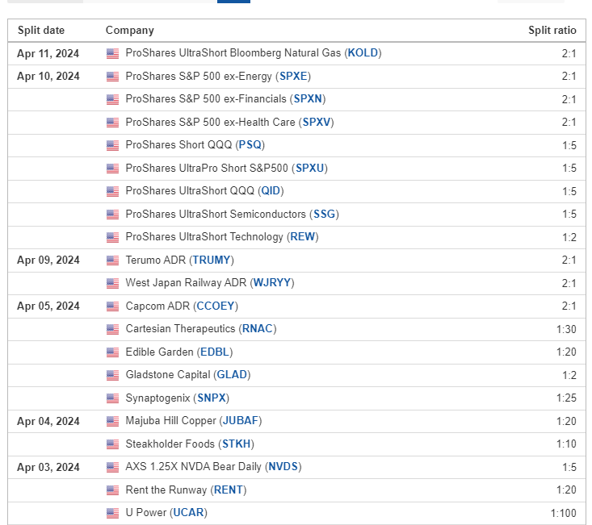592x525 pixels.
Task: Click the Split date column header
Action: (x=41, y=30)
